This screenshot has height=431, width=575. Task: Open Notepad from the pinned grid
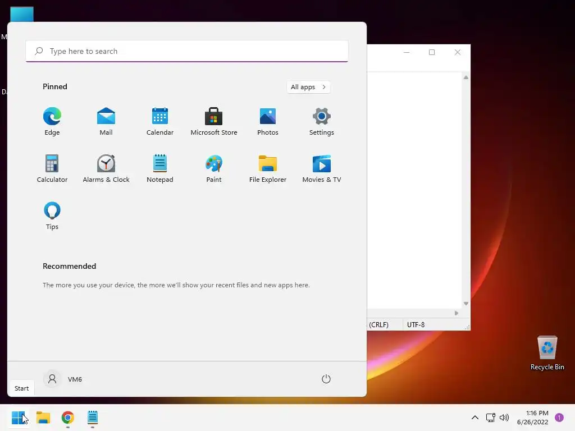[160, 169]
